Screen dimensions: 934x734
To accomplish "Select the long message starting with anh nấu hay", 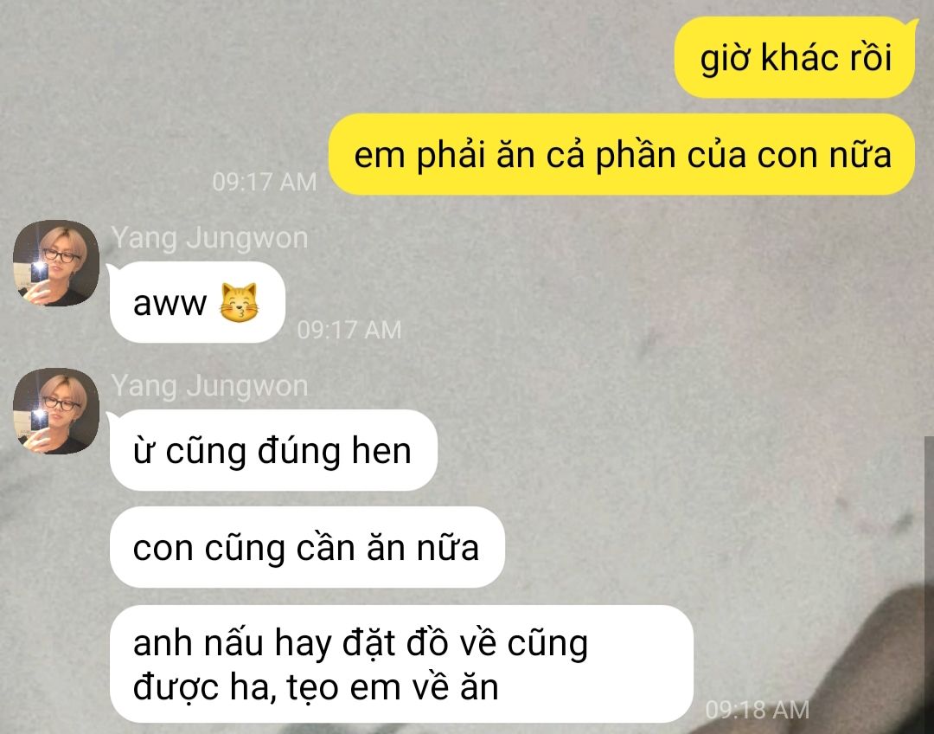I will point(401,664).
